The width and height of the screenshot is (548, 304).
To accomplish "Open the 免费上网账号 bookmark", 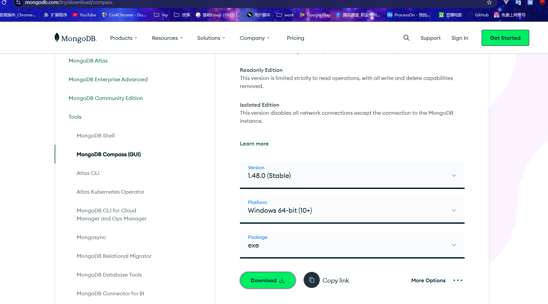I will (510, 15).
